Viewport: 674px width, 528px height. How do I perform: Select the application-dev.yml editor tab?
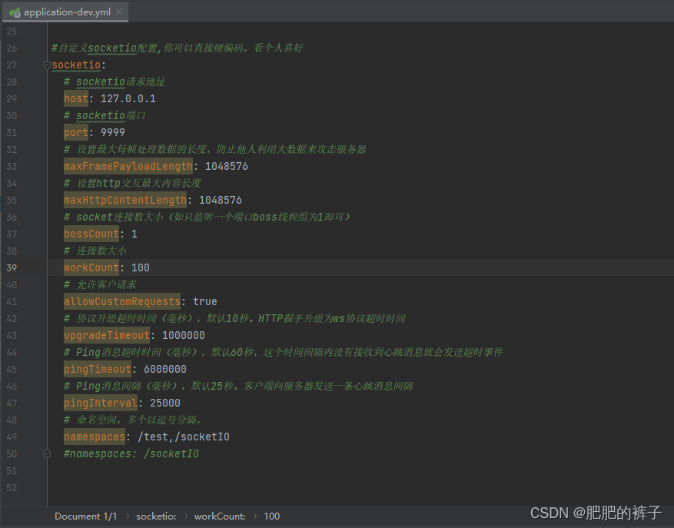click(x=65, y=12)
